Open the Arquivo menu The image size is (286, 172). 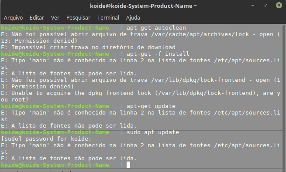[x=13, y=18]
